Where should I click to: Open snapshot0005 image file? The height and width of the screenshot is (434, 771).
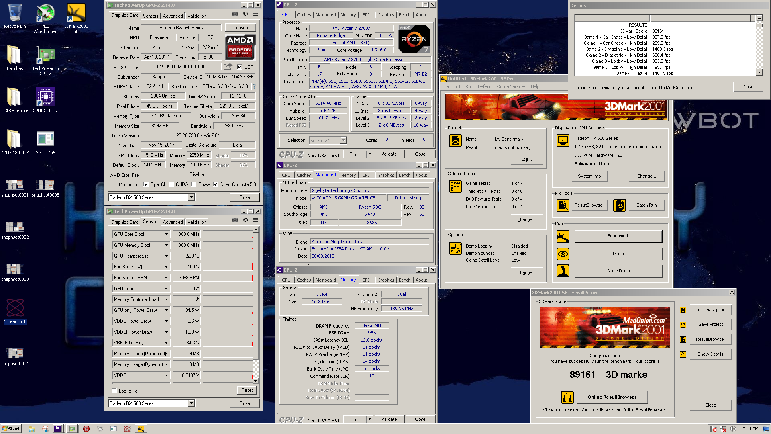tap(45, 188)
